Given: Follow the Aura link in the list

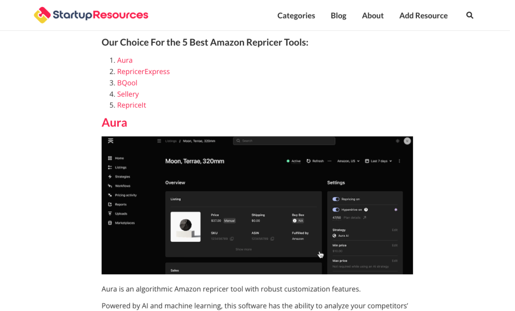Looking at the screenshot, I should tap(125, 60).
